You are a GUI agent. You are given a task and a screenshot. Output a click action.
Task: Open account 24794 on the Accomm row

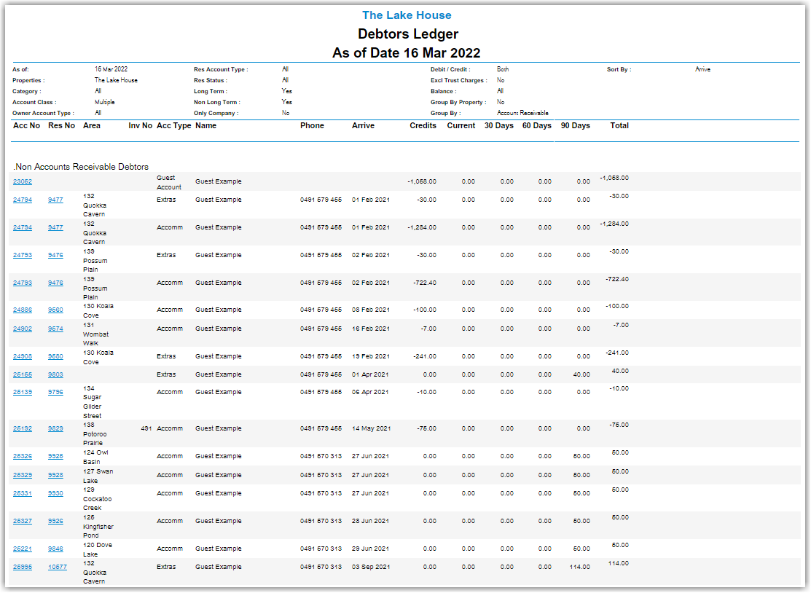[23, 227]
